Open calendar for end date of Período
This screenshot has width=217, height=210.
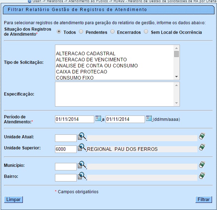[149, 118]
